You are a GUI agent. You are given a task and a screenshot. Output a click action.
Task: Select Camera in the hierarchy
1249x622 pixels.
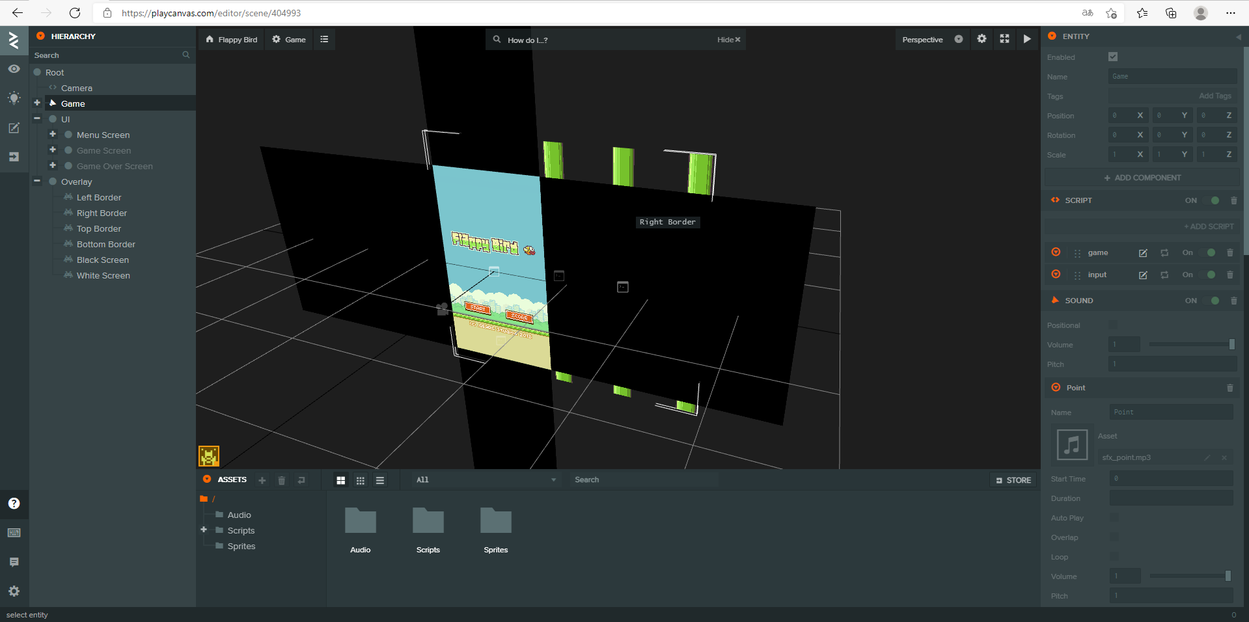[77, 88]
